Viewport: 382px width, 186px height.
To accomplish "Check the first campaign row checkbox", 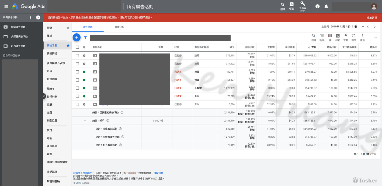I will (77, 55).
